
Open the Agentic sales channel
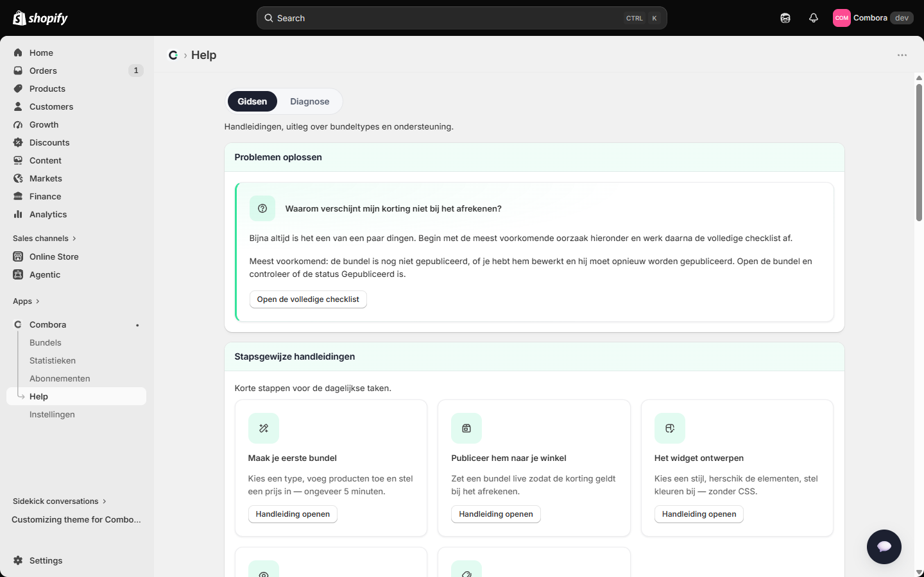pyautogui.click(x=76, y=274)
